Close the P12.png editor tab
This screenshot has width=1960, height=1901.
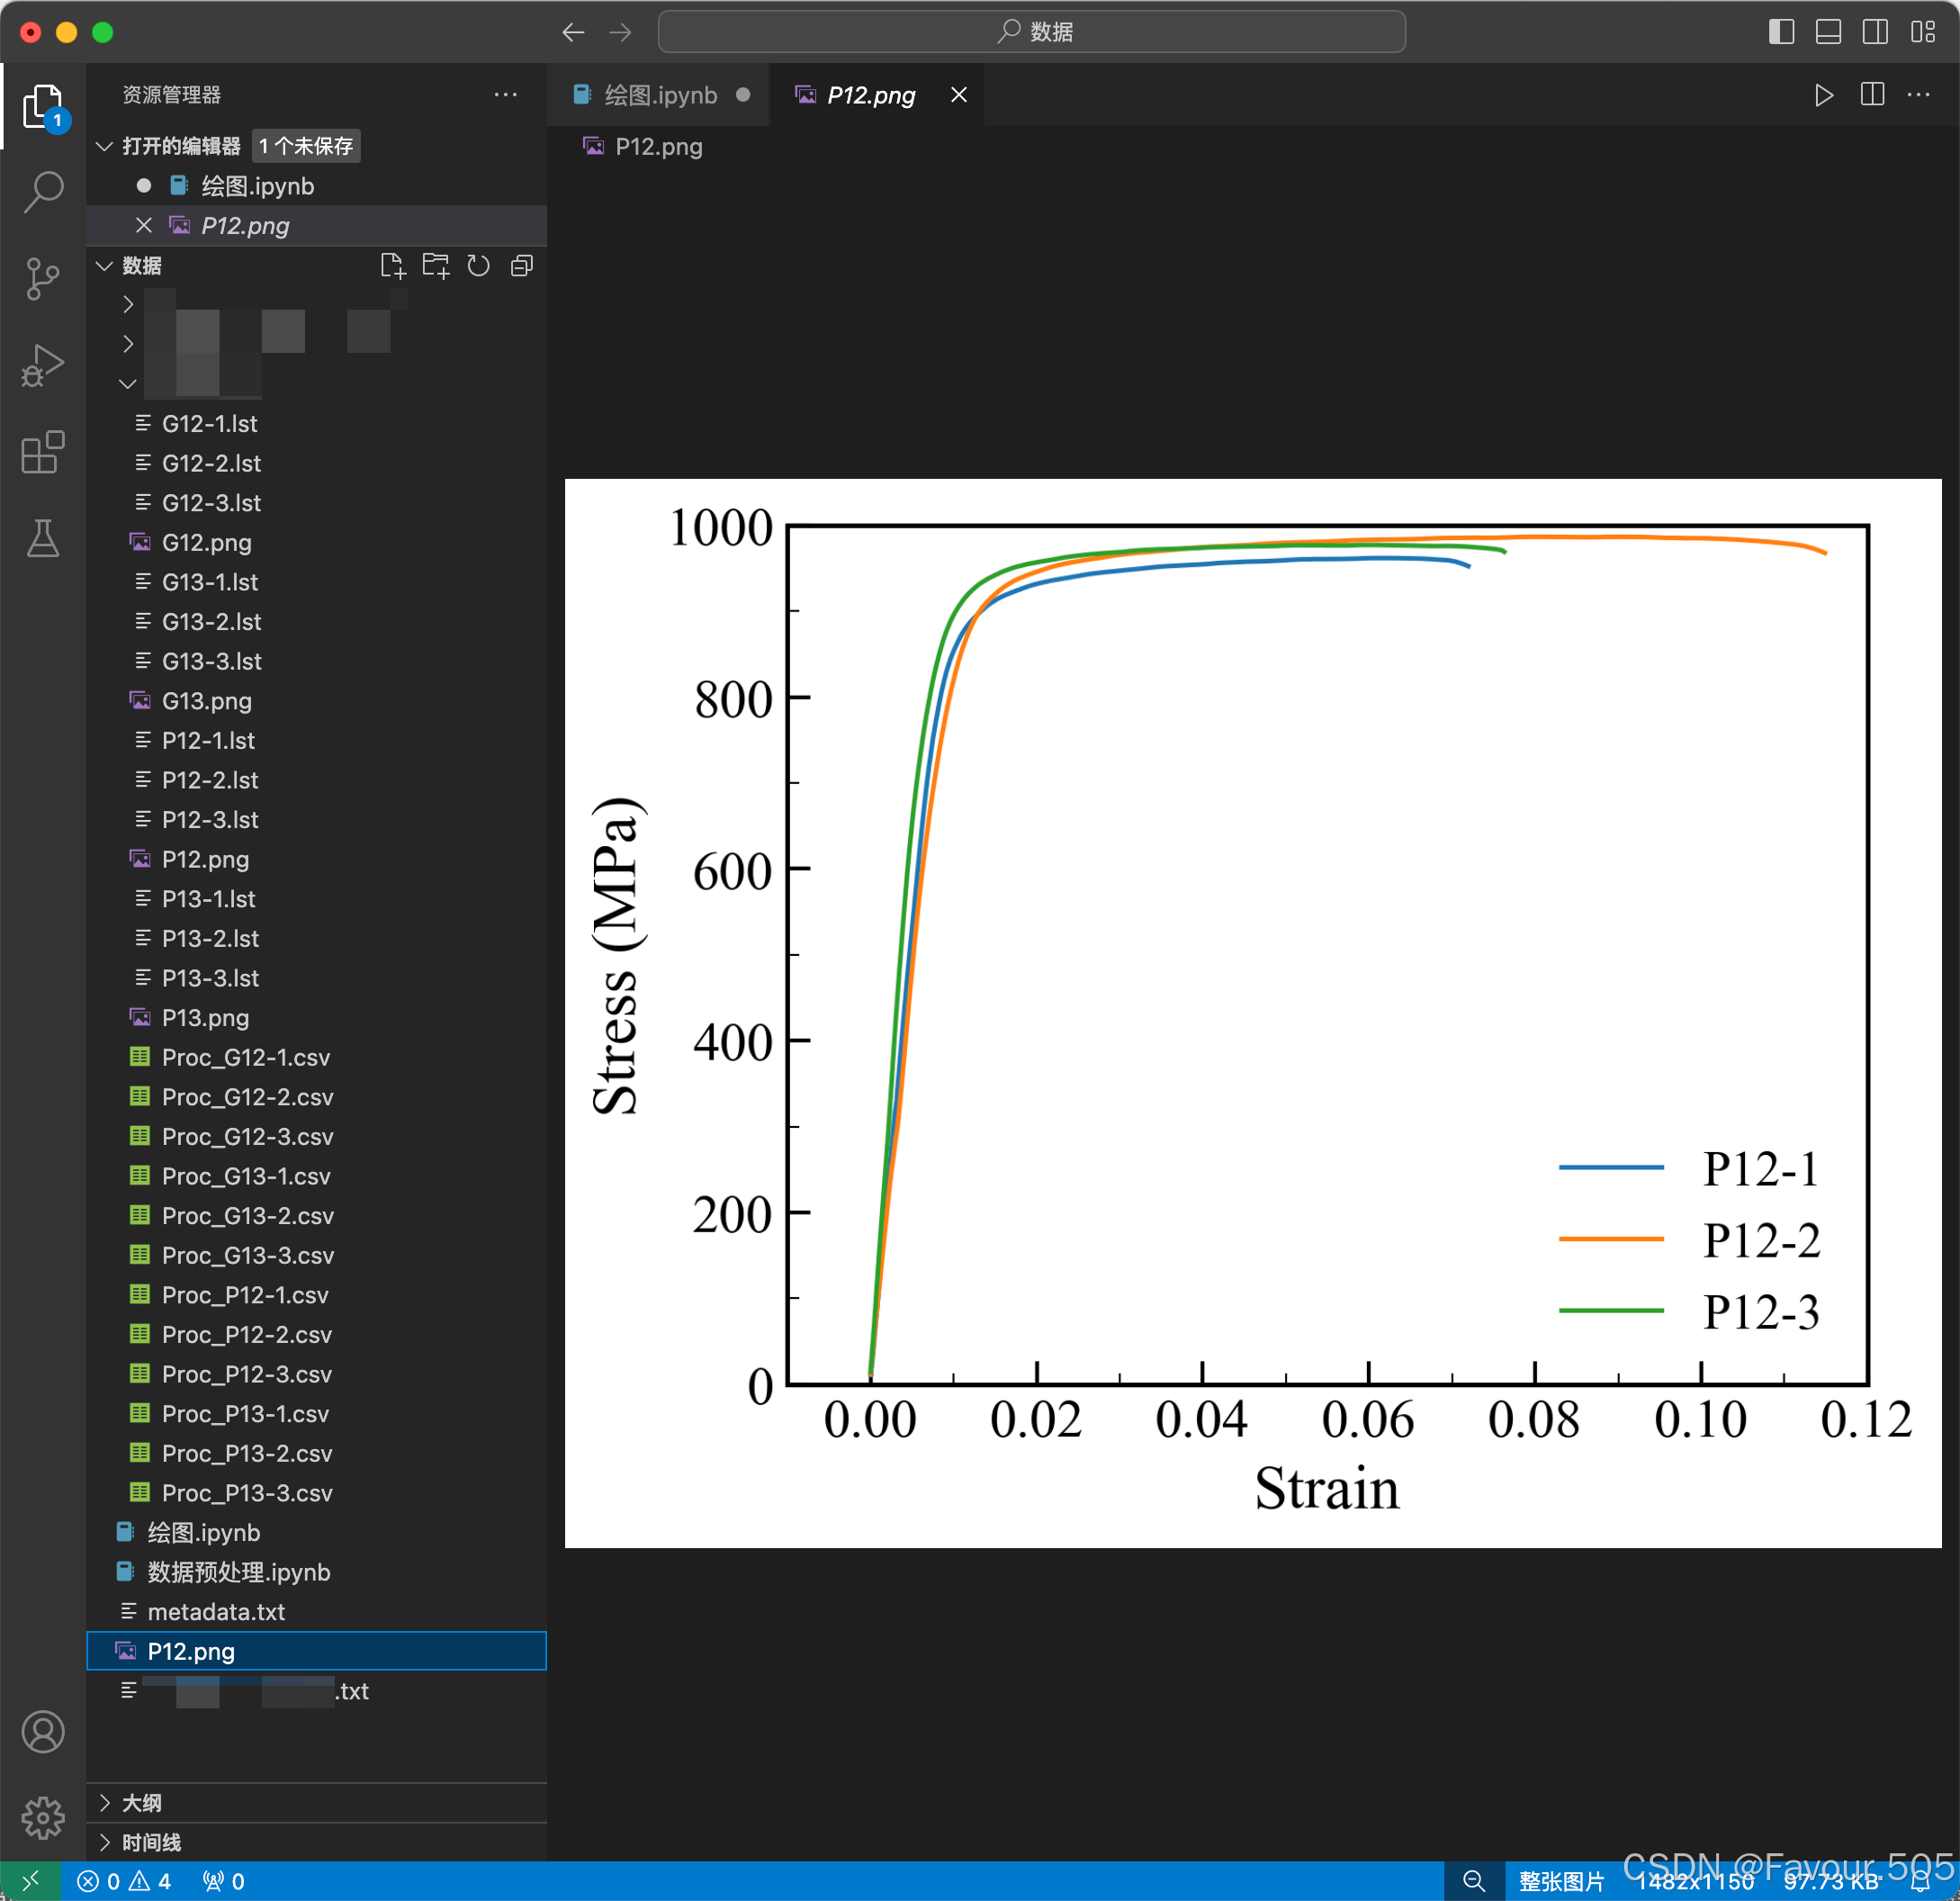pyautogui.click(x=958, y=95)
